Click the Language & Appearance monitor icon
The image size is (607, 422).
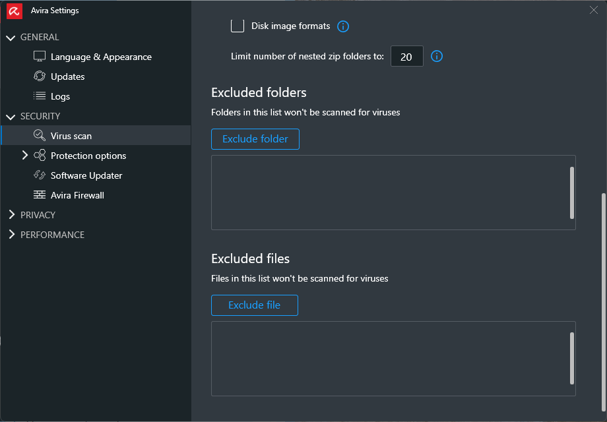tap(40, 57)
